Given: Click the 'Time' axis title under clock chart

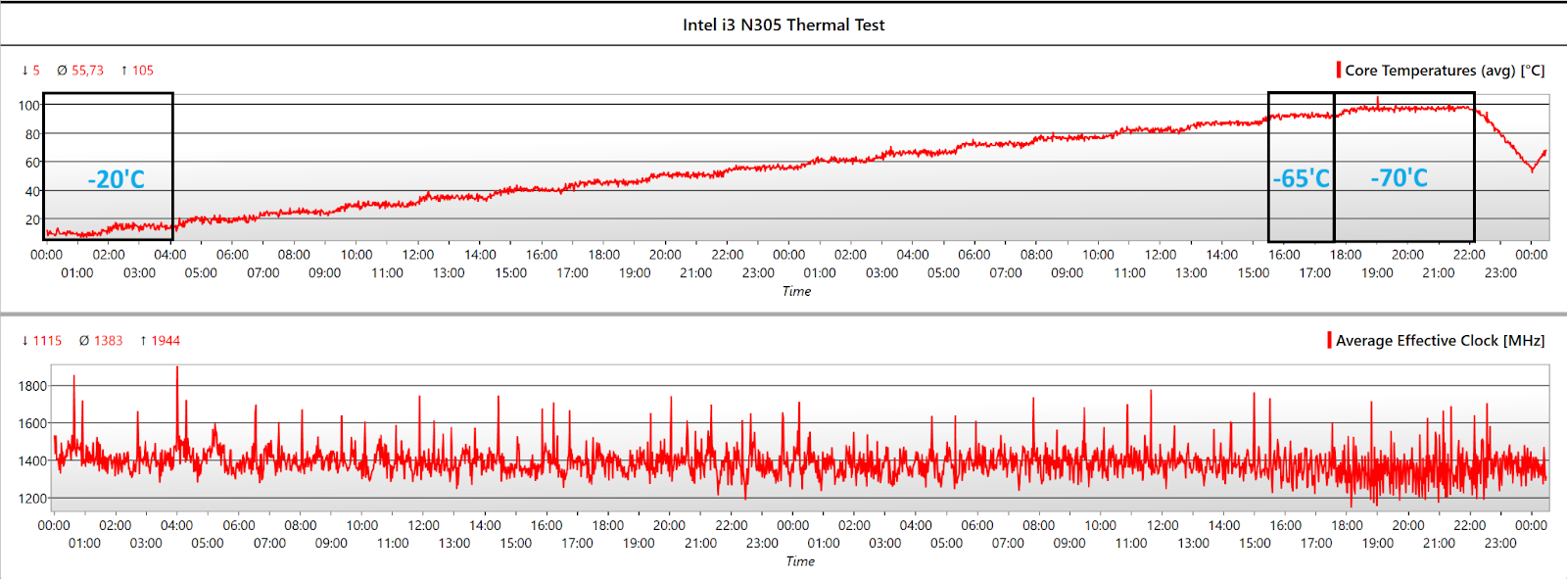Looking at the screenshot, I should (x=800, y=561).
